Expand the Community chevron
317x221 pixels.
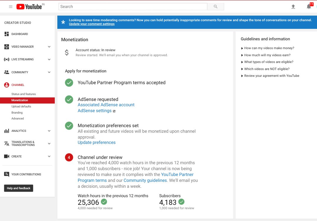pyautogui.click(x=49, y=72)
